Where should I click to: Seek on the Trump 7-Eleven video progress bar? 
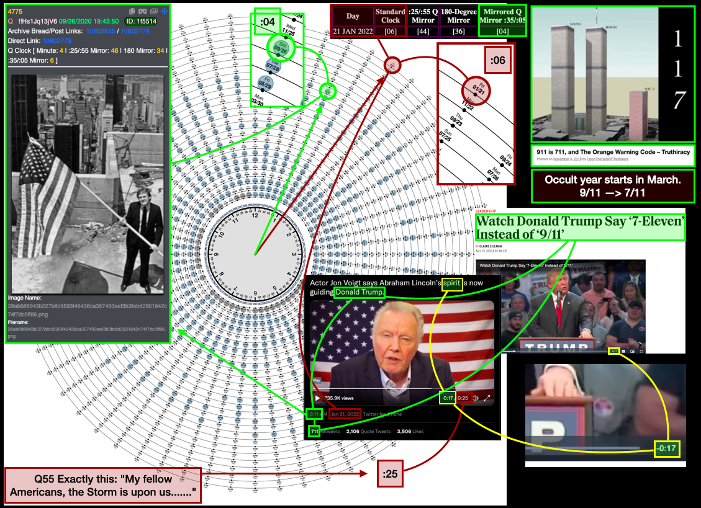coord(554,351)
